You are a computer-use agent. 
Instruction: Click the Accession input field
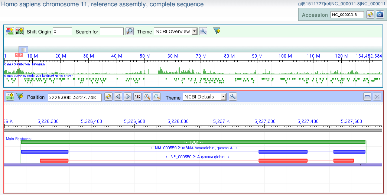point(347,14)
